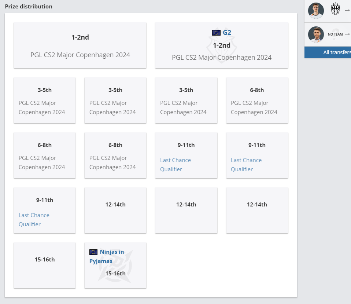Click the 1-2nd placement text under G2
The height and width of the screenshot is (304, 351).
point(222,45)
